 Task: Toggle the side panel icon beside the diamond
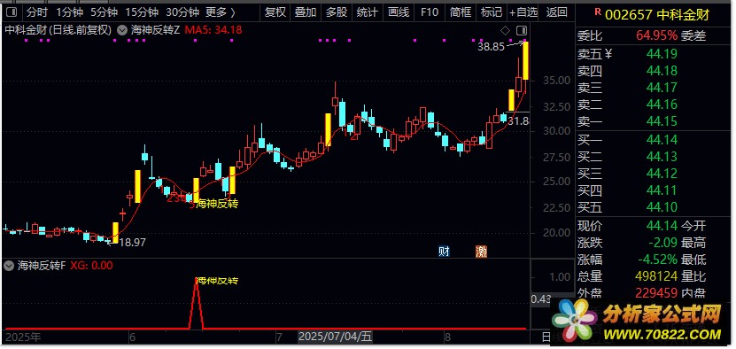(522, 31)
